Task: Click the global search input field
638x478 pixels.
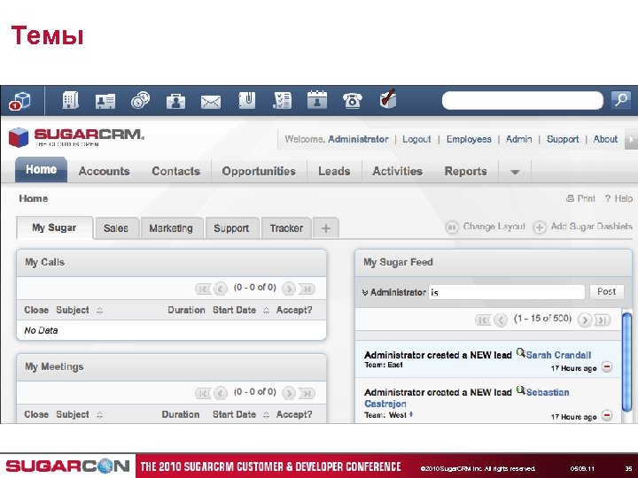Action: point(523,100)
